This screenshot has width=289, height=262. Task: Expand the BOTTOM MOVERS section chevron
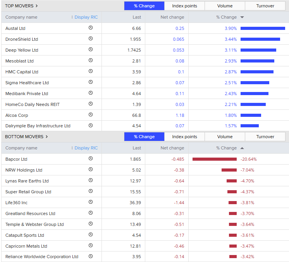pyautogui.click(x=47, y=137)
